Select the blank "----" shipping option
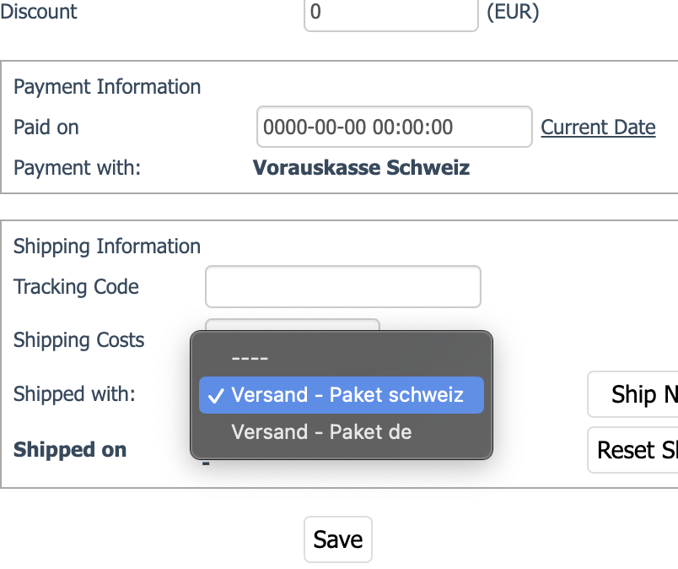Image resolution: width=678 pixels, height=569 pixels. pyautogui.click(x=250, y=357)
